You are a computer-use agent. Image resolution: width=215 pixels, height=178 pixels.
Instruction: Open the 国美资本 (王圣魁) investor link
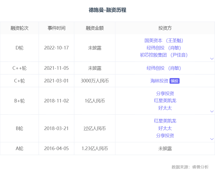pyautogui.click(x=164, y=41)
